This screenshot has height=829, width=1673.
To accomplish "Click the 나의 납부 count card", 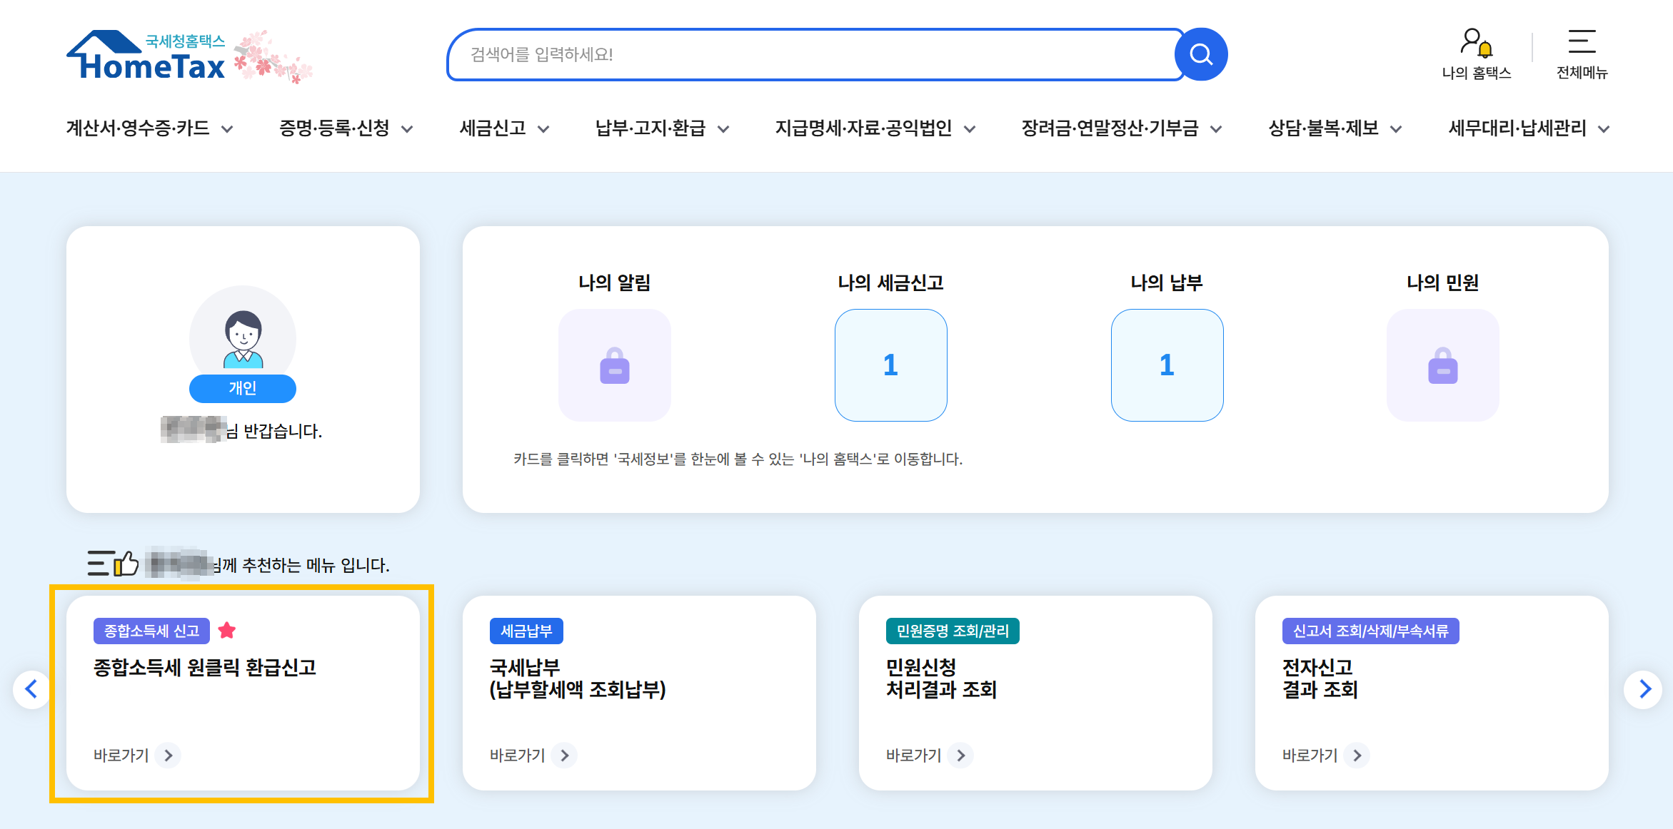I will click(x=1167, y=365).
